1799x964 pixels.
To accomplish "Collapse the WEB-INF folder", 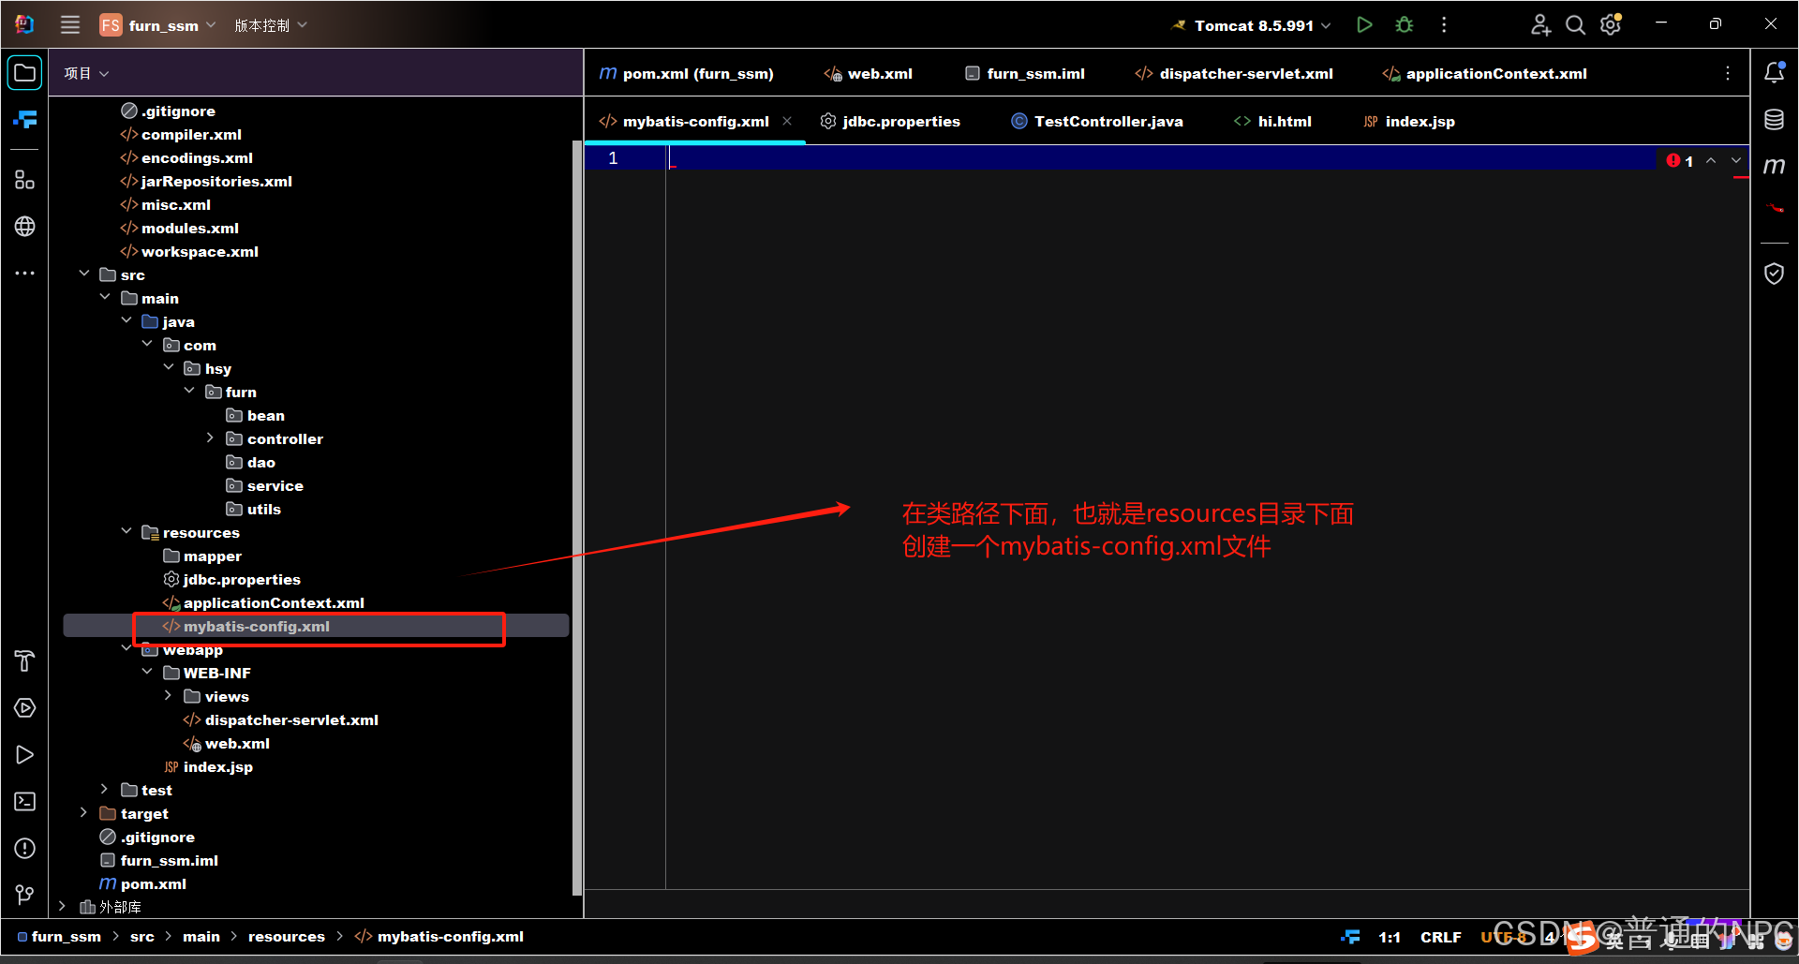I will (147, 672).
